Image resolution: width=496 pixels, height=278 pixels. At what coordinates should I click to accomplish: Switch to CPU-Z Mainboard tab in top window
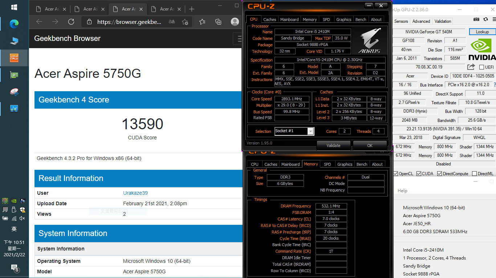point(289,20)
